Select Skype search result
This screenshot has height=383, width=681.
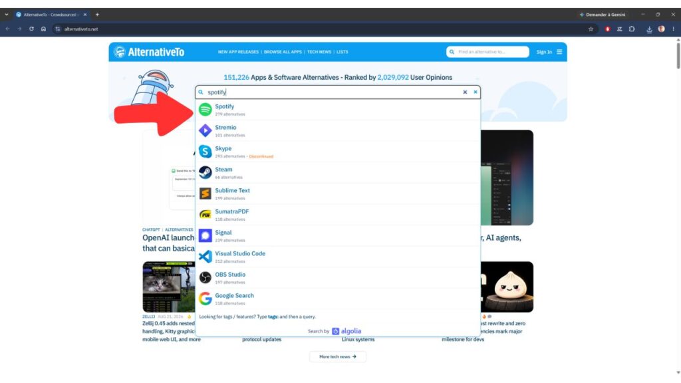click(338, 152)
